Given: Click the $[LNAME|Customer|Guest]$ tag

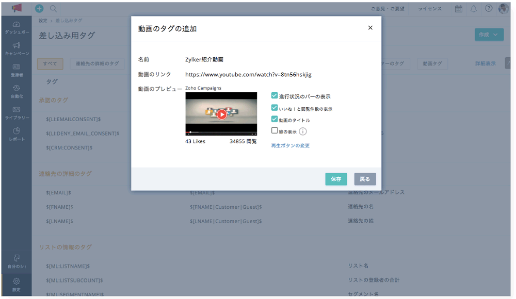Looking at the screenshot, I should pos(226,221).
